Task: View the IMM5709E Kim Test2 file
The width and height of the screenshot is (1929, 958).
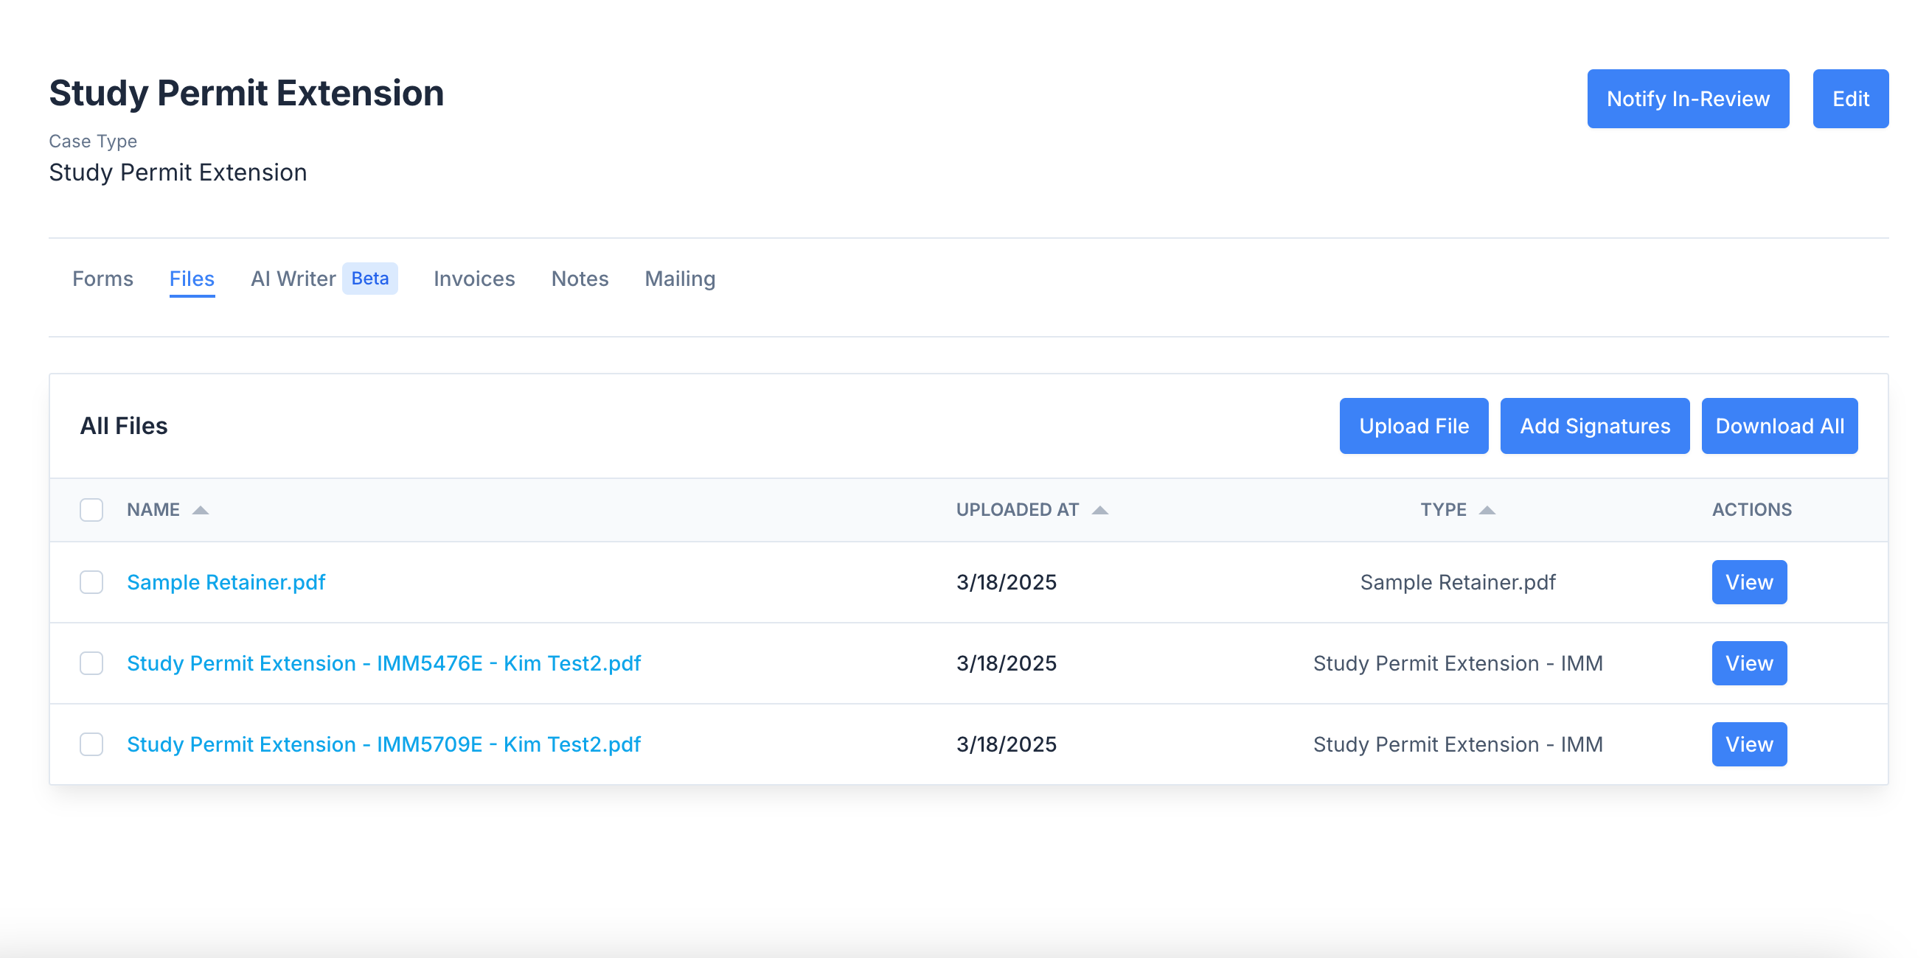Action: (1749, 744)
